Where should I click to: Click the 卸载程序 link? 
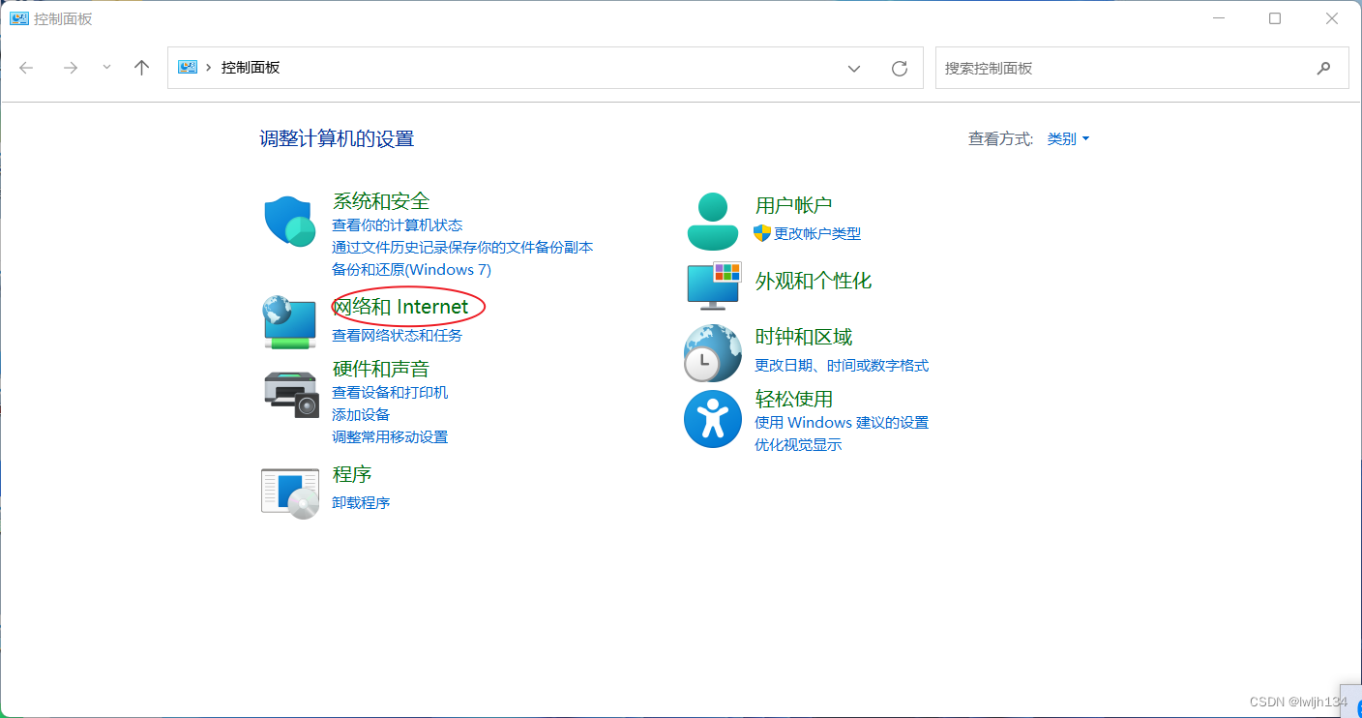361,503
